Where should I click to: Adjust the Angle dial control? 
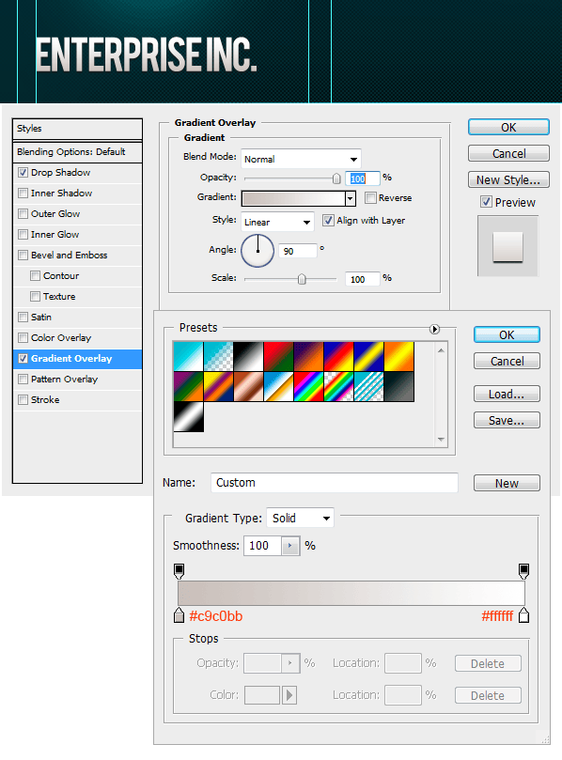pyautogui.click(x=258, y=251)
